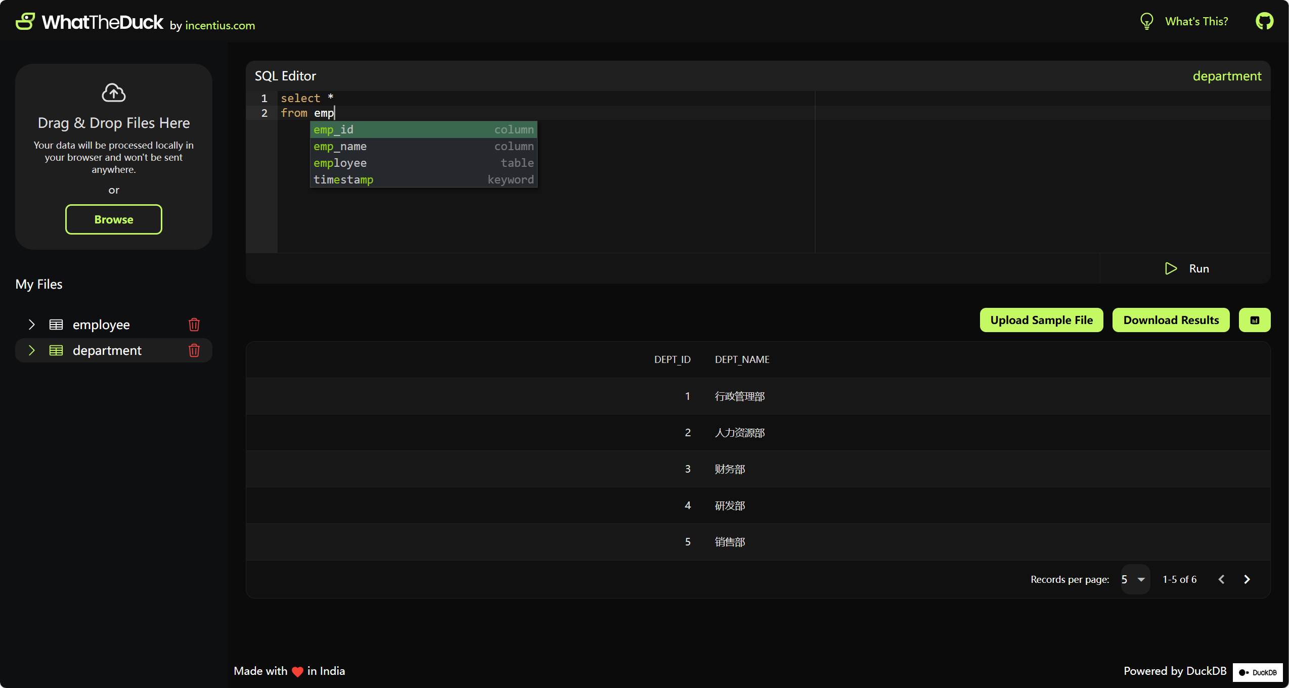
Task: Delete the department file with trash icon
Action: click(194, 350)
